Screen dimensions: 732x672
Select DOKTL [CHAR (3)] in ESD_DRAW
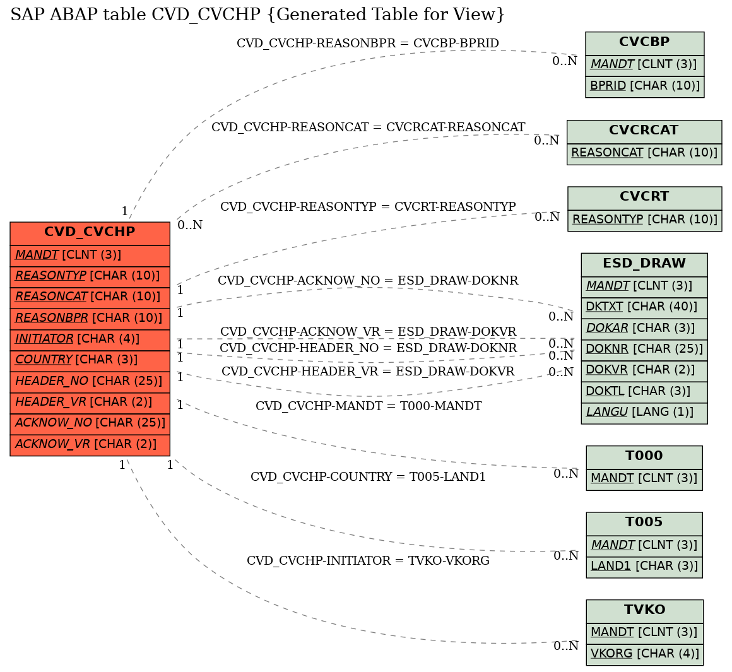pos(644,392)
